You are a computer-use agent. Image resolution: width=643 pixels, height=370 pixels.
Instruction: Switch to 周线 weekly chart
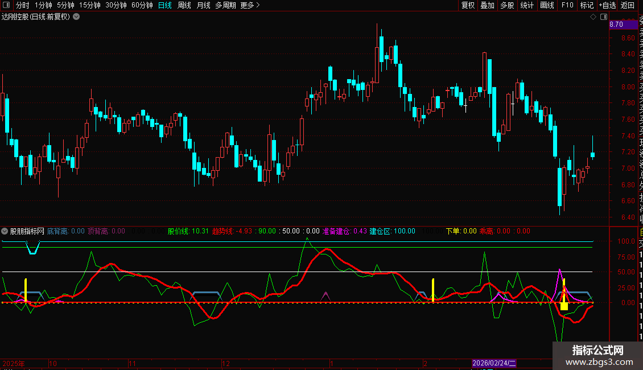(184, 5)
